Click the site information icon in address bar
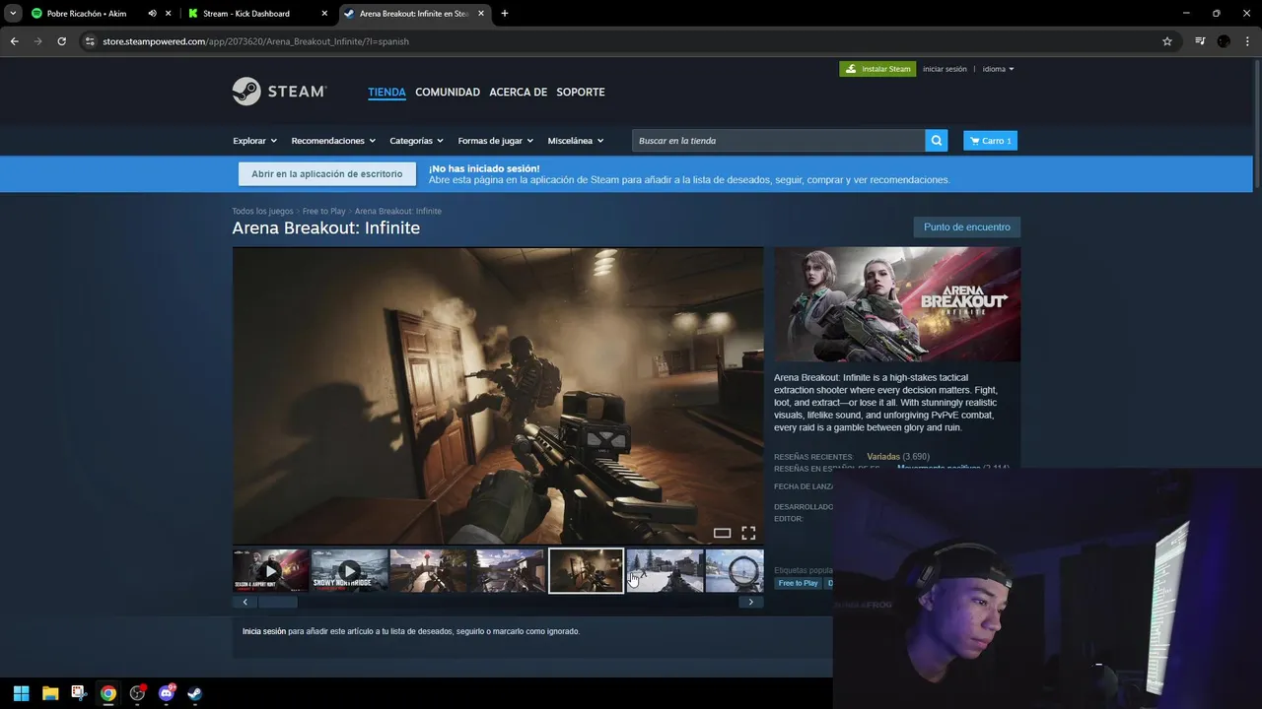The height and width of the screenshot is (709, 1262). coord(90,41)
